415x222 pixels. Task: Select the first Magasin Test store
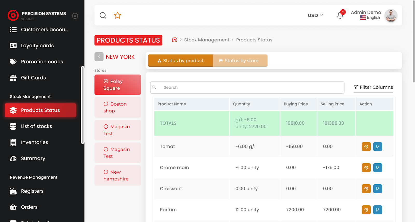pyautogui.click(x=118, y=130)
